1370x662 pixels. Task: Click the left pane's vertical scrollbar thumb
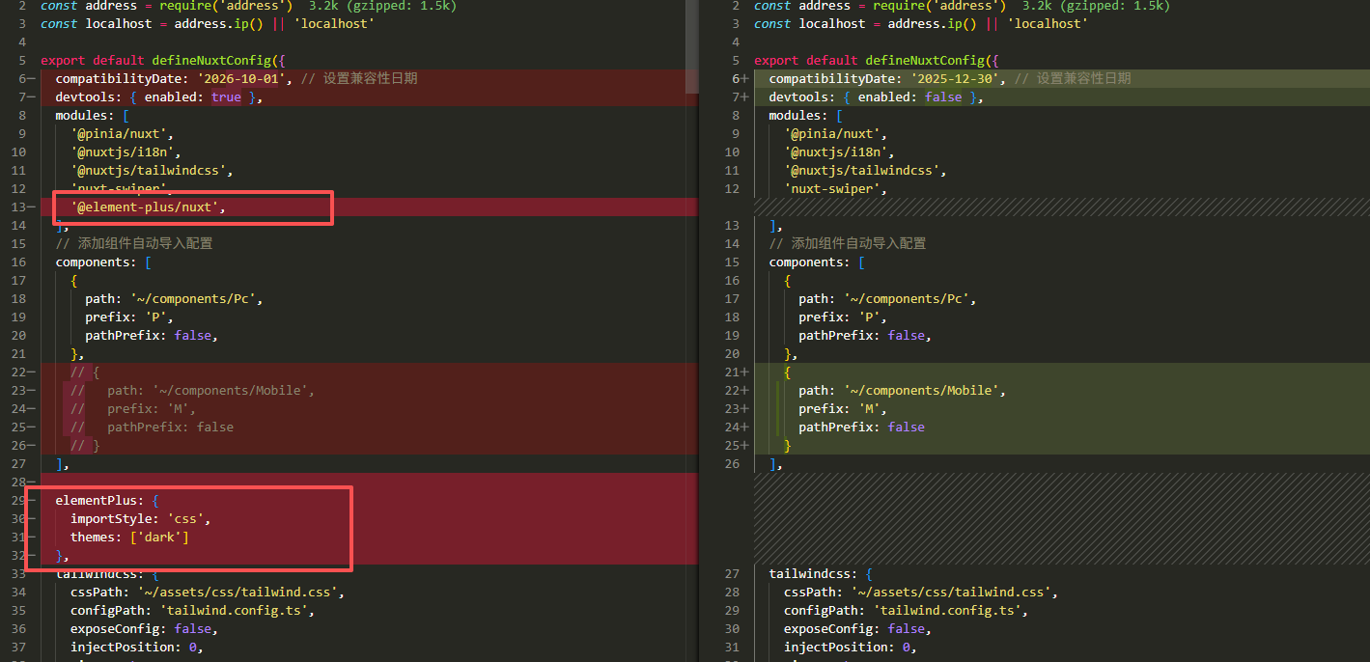tap(691, 46)
